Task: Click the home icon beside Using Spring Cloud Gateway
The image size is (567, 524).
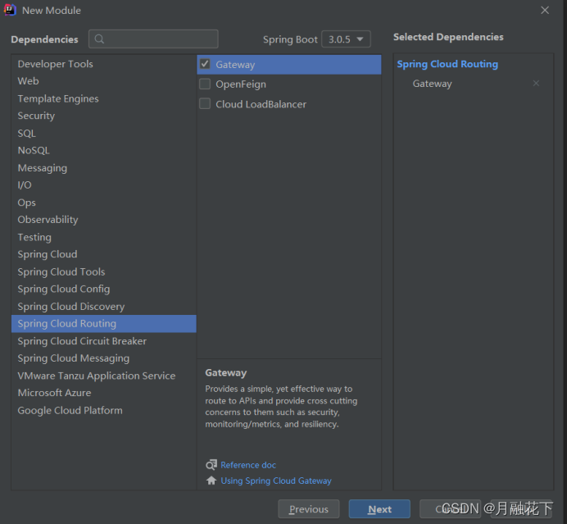Action: pos(211,481)
